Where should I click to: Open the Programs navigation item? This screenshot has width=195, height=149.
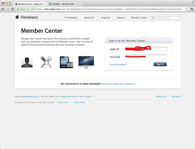[106, 18]
